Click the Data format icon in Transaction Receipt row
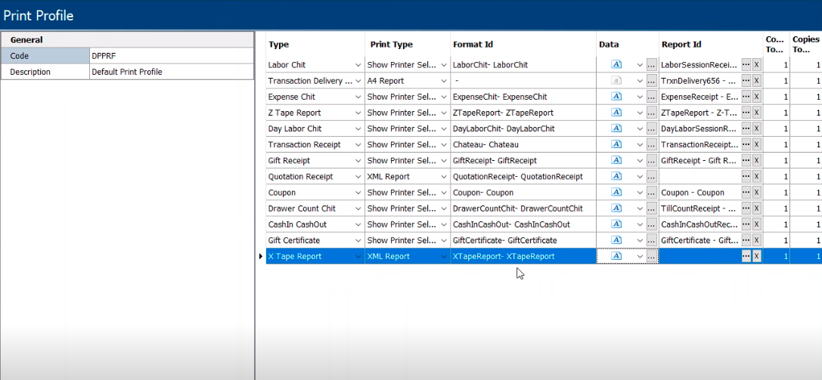 pyautogui.click(x=616, y=144)
